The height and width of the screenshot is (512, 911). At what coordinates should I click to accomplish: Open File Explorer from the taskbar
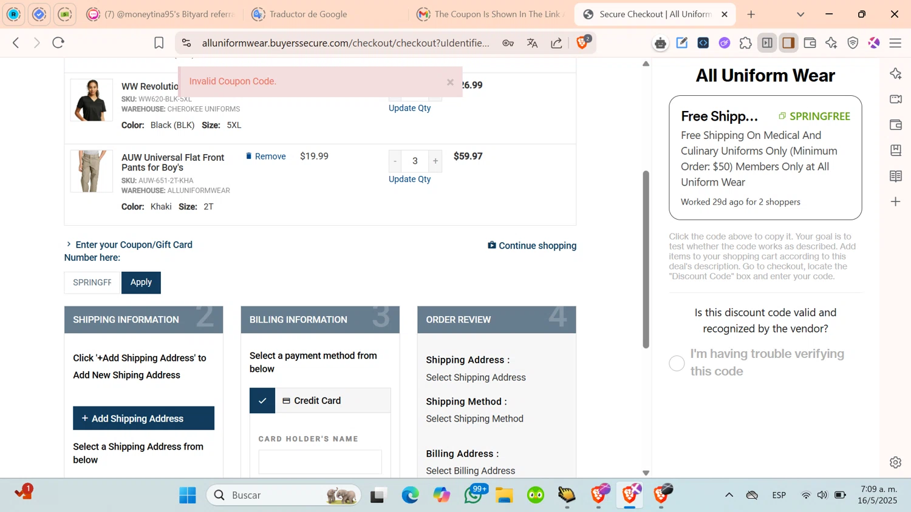[504, 495]
